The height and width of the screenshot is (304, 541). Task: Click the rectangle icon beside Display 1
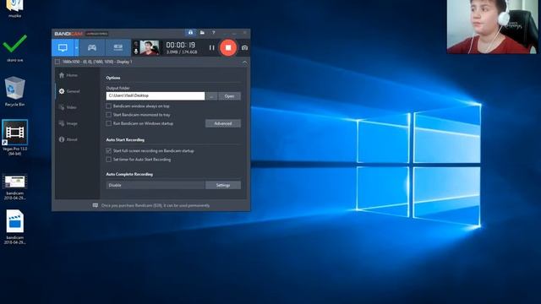tap(57, 62)
